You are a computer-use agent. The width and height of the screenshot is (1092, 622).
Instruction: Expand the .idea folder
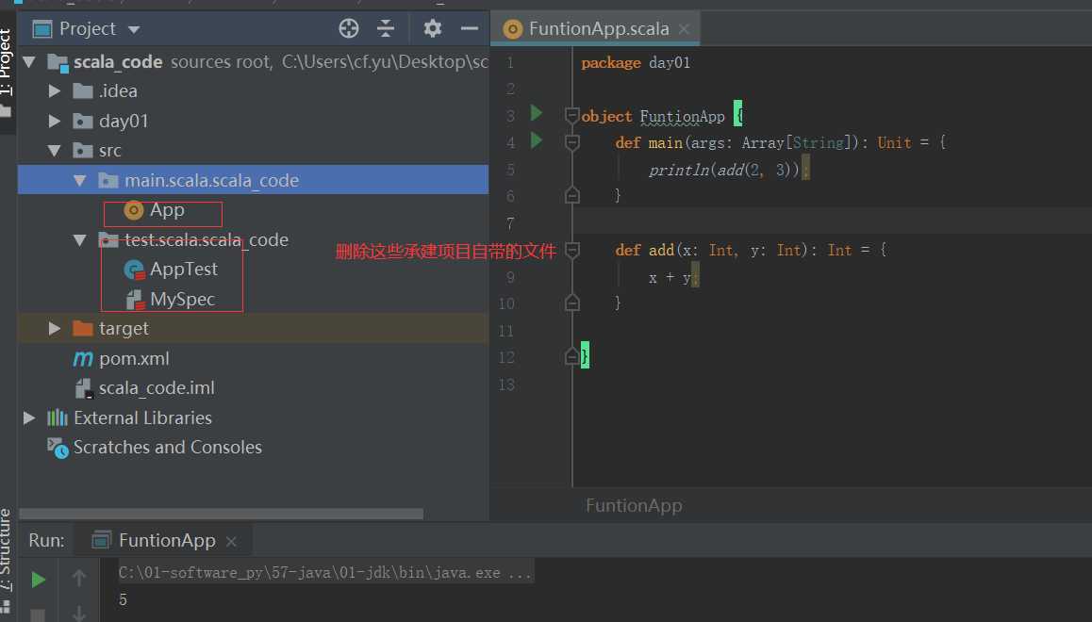click(55, 91)
